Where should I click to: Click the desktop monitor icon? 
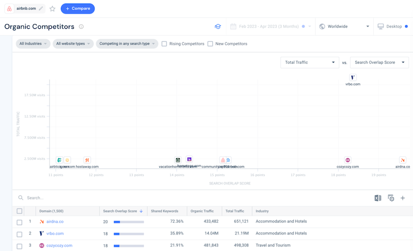[380, 26]
